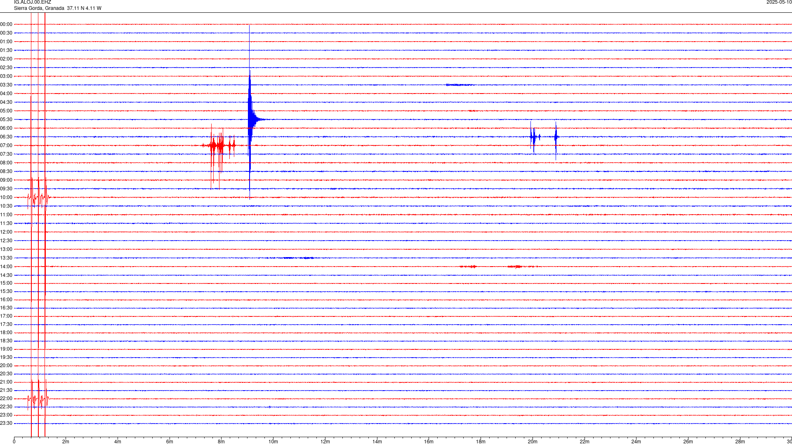Click the red wavelet at start of 10:00 trace

tap(38, 197)
